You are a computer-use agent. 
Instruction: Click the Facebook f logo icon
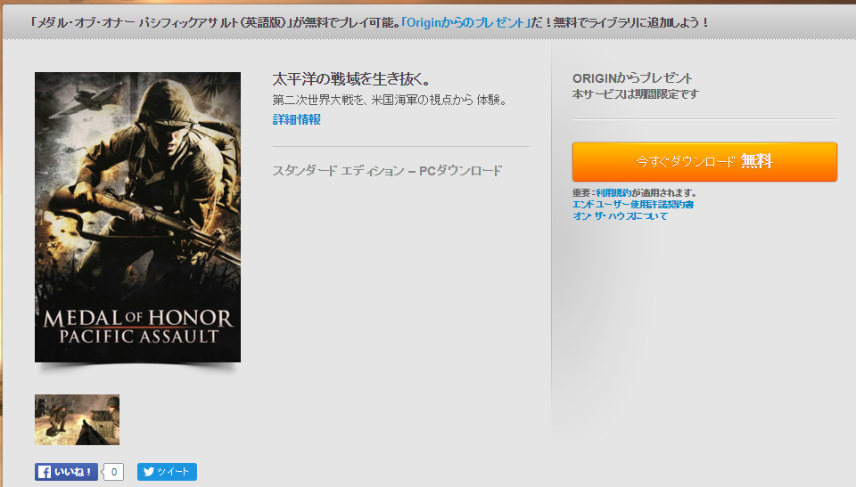[45, 472]
